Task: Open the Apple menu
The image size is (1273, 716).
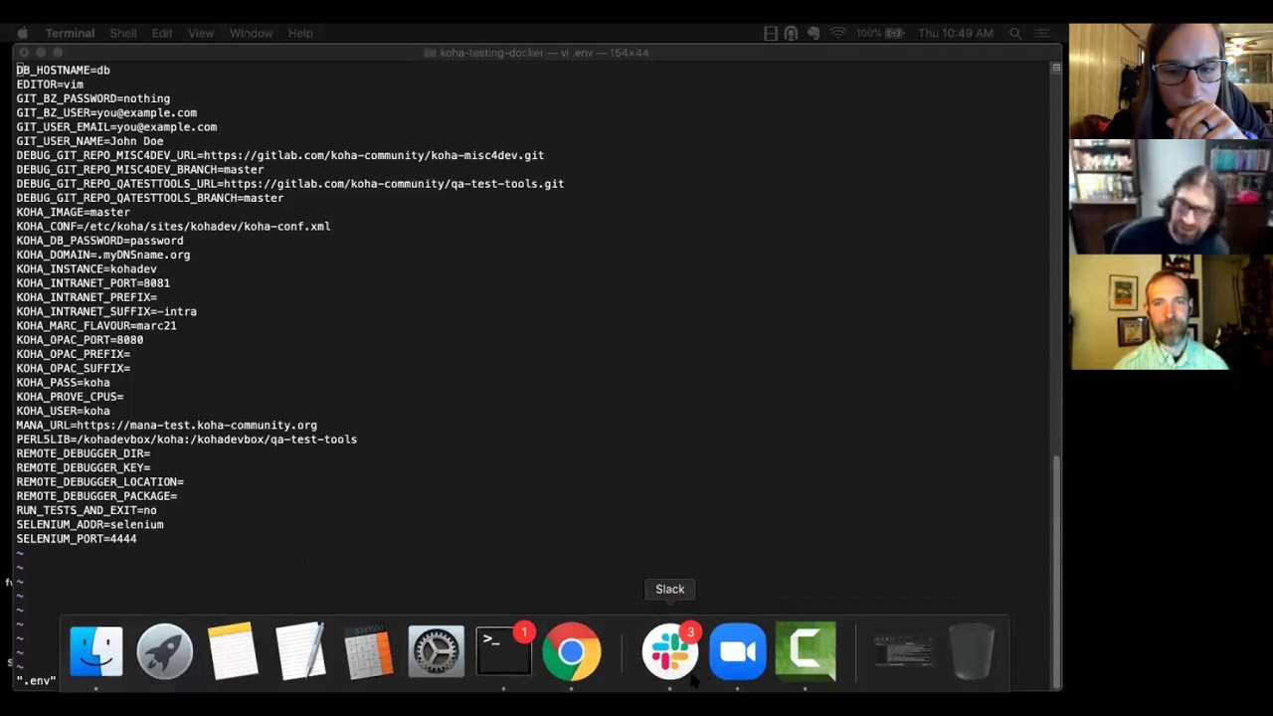Action: [x=22, y=33]
